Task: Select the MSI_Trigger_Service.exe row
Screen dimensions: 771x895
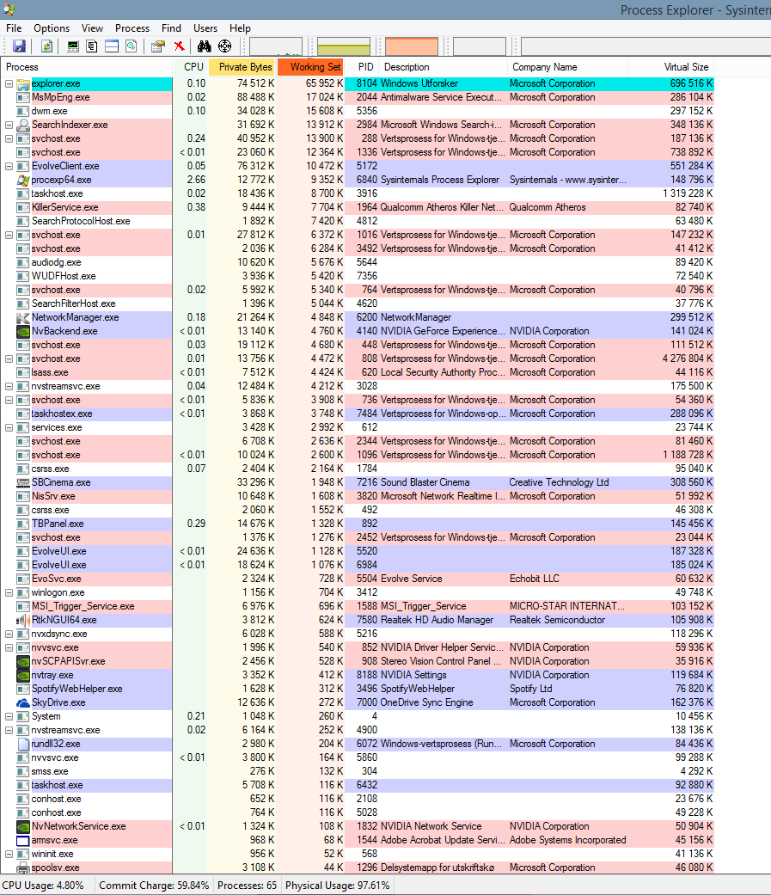Action: pyautogui.click(x=358, y=606)
